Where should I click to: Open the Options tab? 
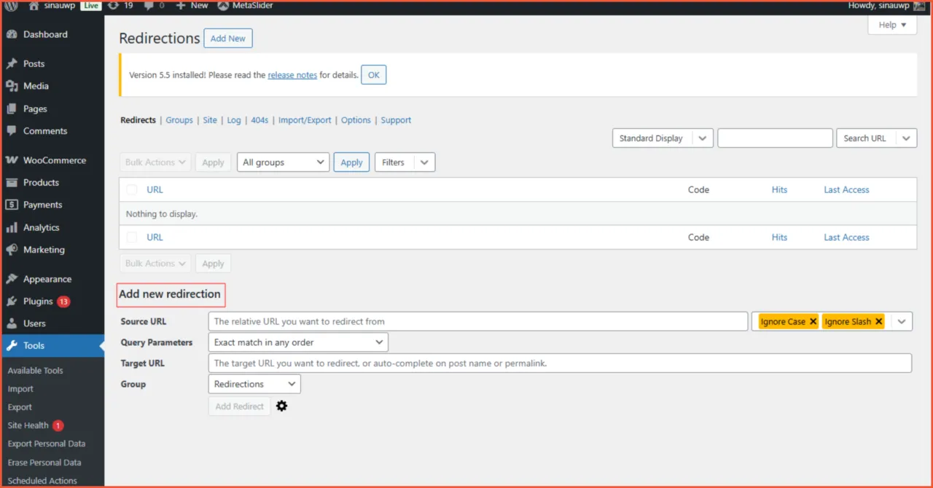point(356,120)
